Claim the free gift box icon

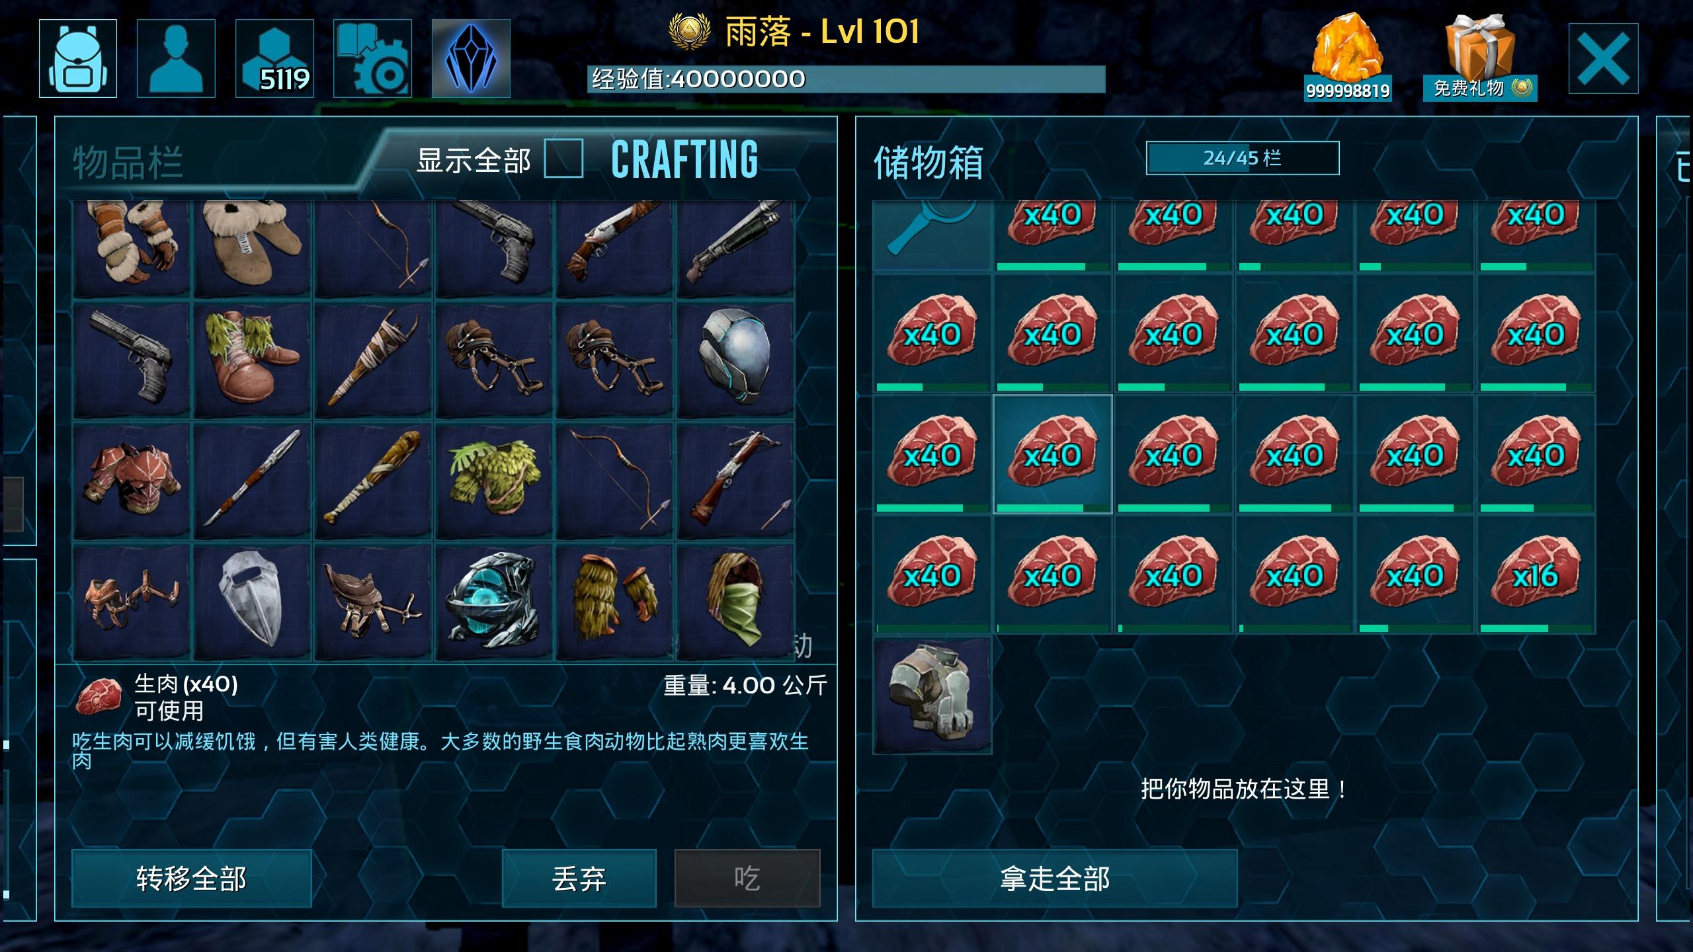pos(1480,58)
